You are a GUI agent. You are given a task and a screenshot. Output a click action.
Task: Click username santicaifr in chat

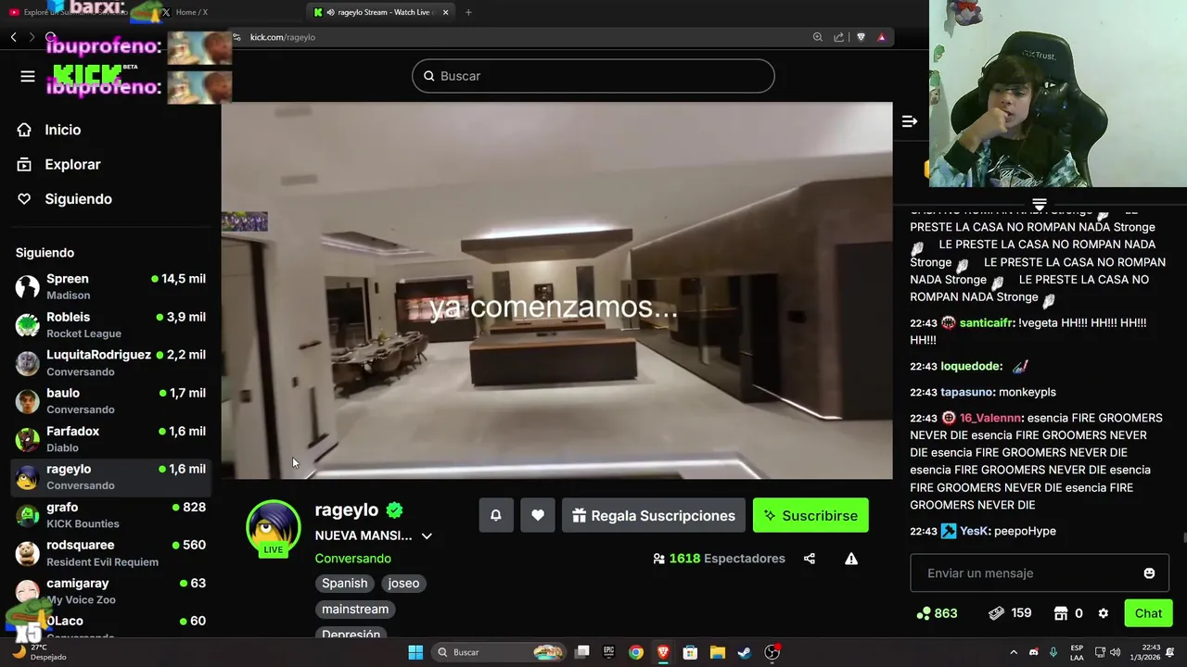(x=986, y=322)
